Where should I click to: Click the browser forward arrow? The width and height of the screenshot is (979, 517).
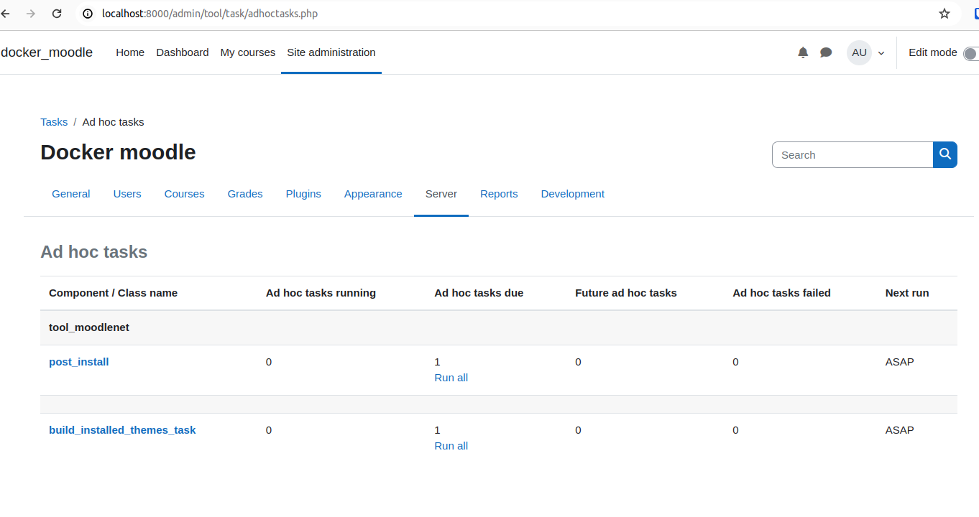tap(31, 14)
